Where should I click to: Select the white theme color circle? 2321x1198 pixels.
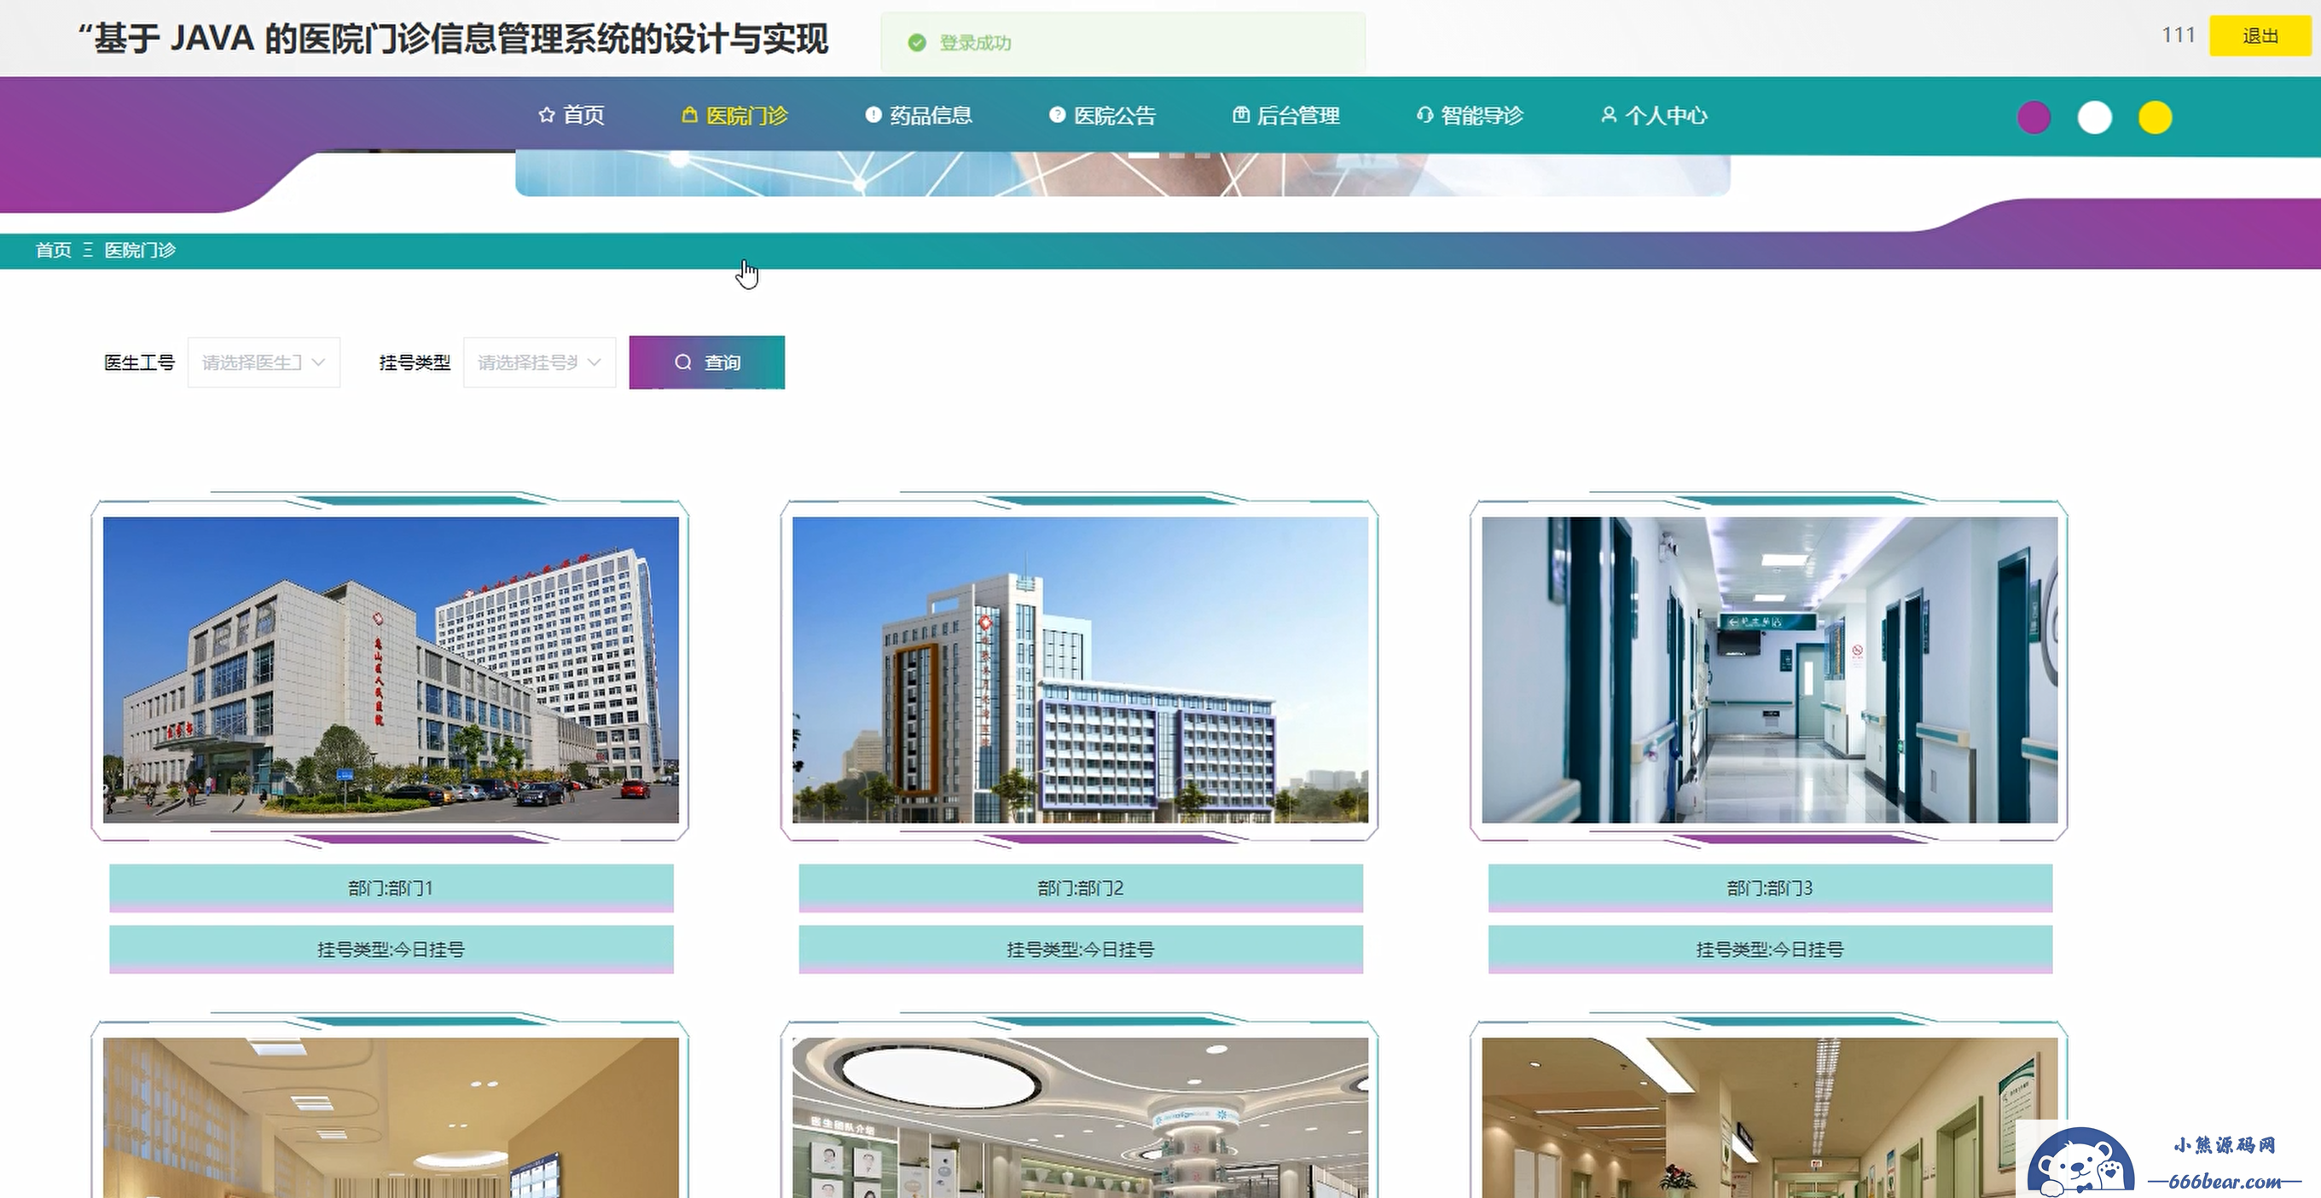pos(2095,117)
